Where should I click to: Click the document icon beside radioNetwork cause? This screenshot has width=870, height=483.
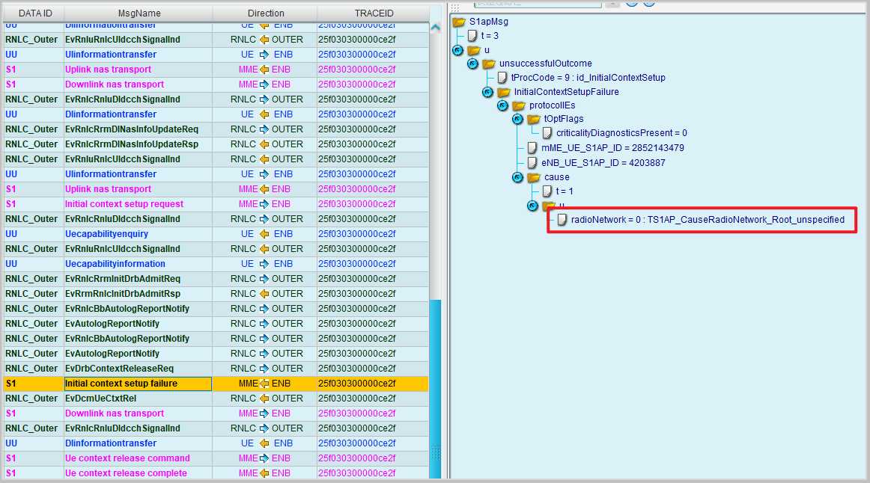[562, 220]
